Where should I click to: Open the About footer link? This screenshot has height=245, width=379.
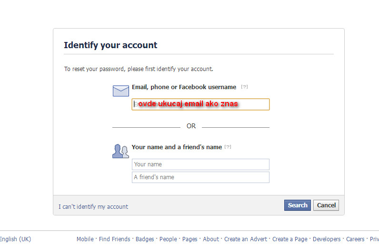tap(211, 239)
